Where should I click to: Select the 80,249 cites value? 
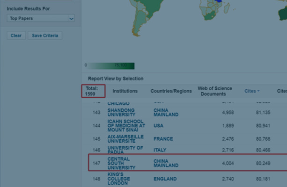click(263, 163)
